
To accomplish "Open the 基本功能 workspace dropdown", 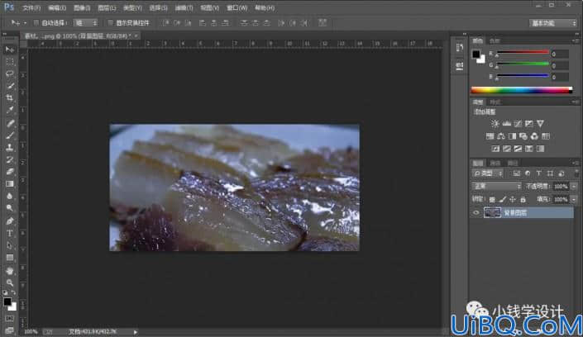I will click(553, 23).
